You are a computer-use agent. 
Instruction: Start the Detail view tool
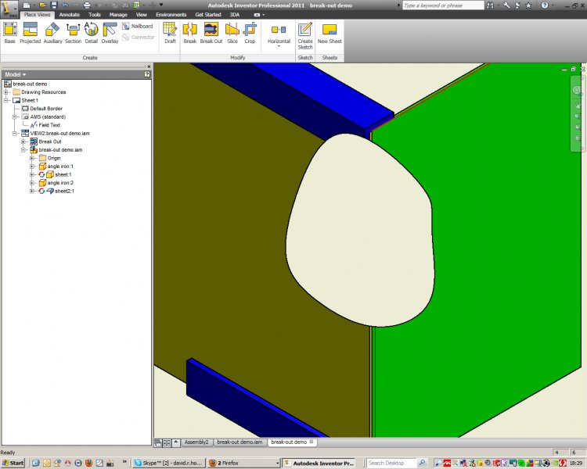pos(92,33)
